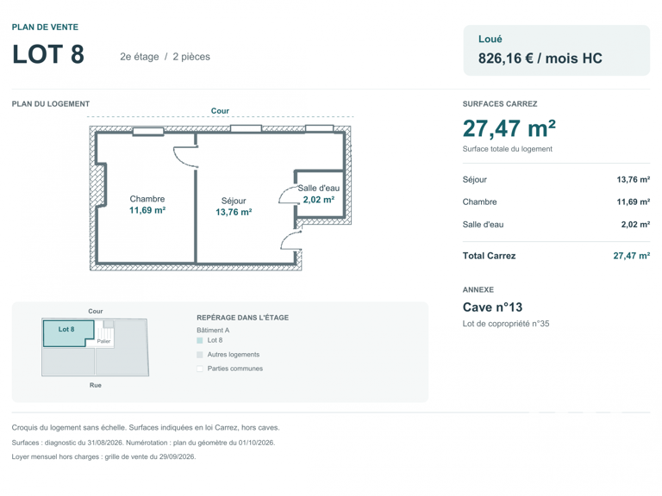Image resolution: width=662 pixels, height=496 pixels.
Task: Click the teal 'Lot 8' legend swatch
Action: tap(200, 340)
